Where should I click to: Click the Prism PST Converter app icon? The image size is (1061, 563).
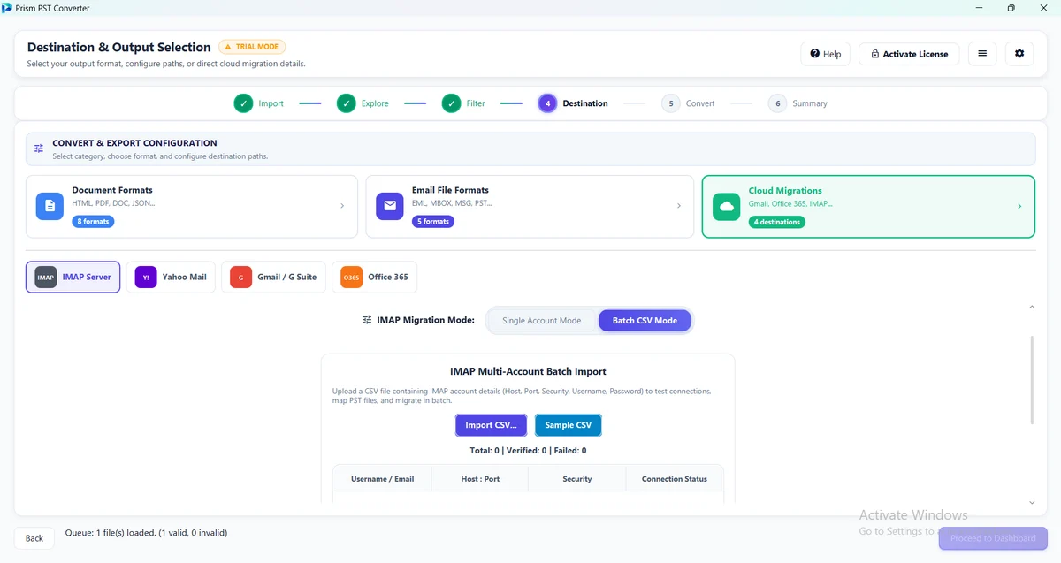pyautogui.click(x=7, y=8)
